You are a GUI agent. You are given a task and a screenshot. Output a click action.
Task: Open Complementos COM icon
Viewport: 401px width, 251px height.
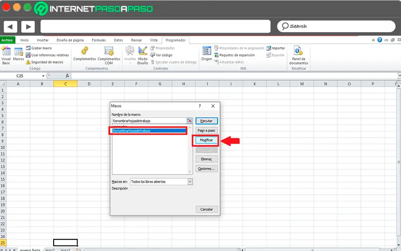point(109,55)
